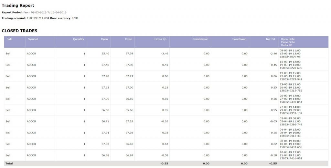Click gross P/L value -0.45

[165, 65]
